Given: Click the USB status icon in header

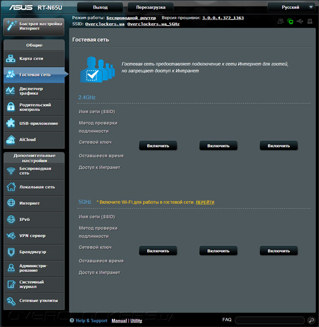Looking at the screenshot, I should [x=300, y=21].
